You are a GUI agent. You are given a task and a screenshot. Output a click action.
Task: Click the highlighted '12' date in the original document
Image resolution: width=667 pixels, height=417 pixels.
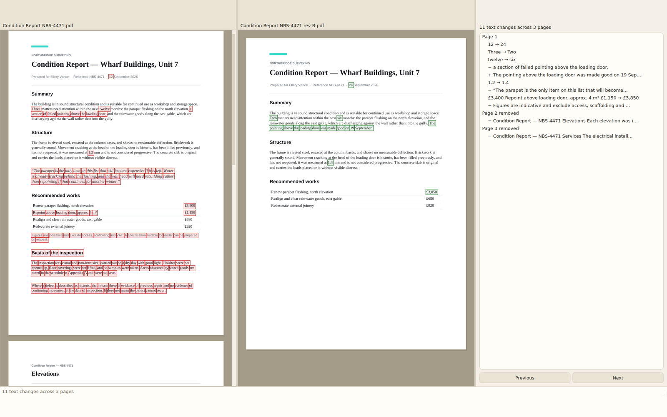click(x=111, y=77)
